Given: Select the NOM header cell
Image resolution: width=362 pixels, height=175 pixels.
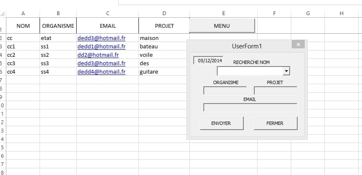Looking at the screenshot, I should [23, 26].
